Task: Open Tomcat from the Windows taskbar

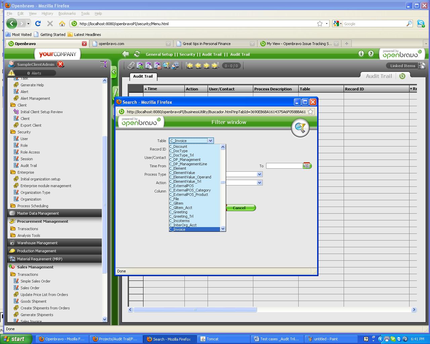Action: click(x=212, y=339)
